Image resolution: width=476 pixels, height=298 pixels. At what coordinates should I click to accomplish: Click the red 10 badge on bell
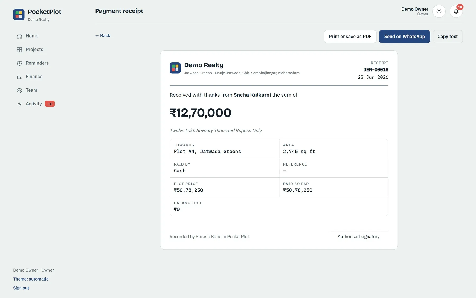click(460, 7)
